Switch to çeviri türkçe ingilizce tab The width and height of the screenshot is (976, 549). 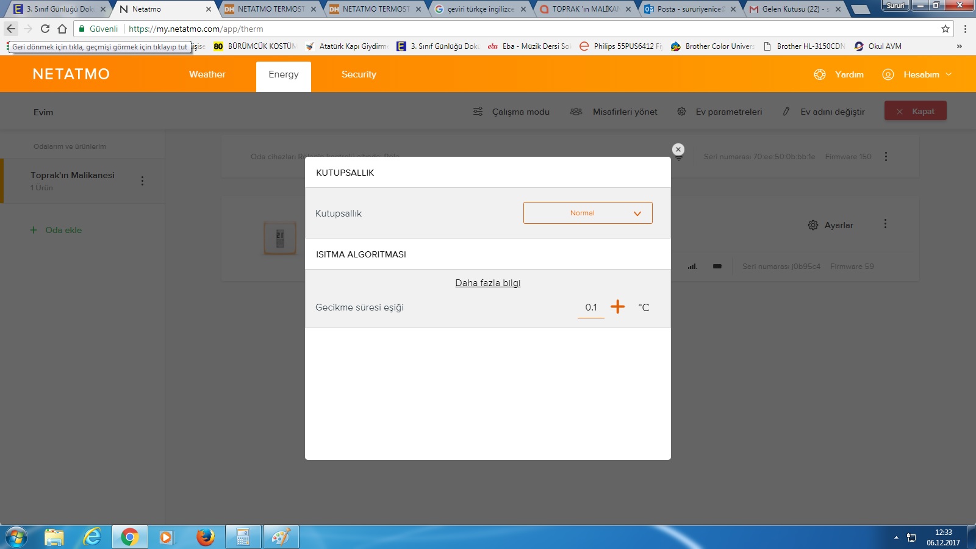(x=480, y=9)
